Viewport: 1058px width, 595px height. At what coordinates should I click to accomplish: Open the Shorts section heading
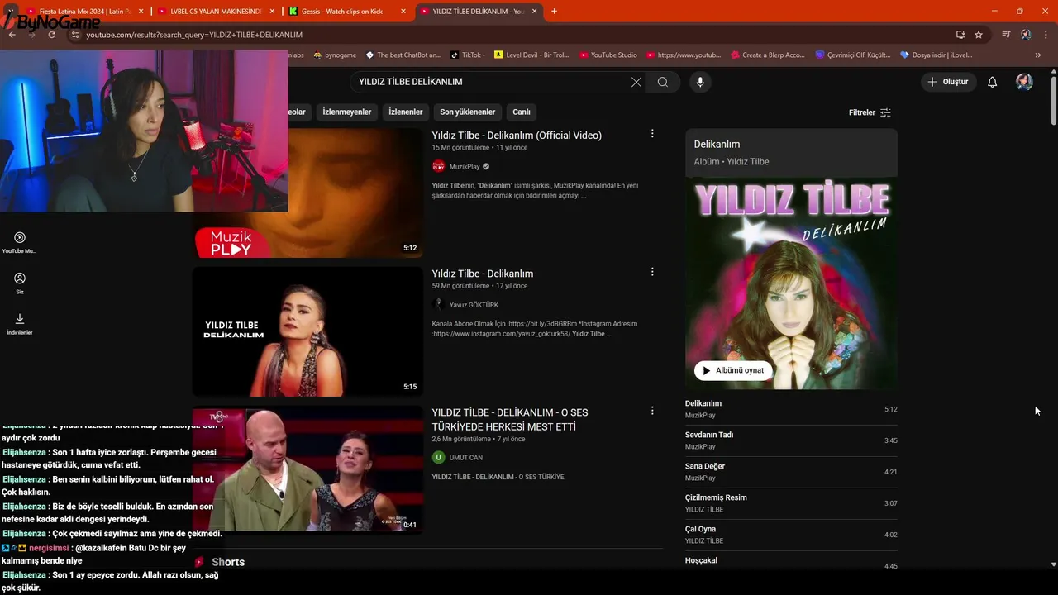(x=228, y=562)
